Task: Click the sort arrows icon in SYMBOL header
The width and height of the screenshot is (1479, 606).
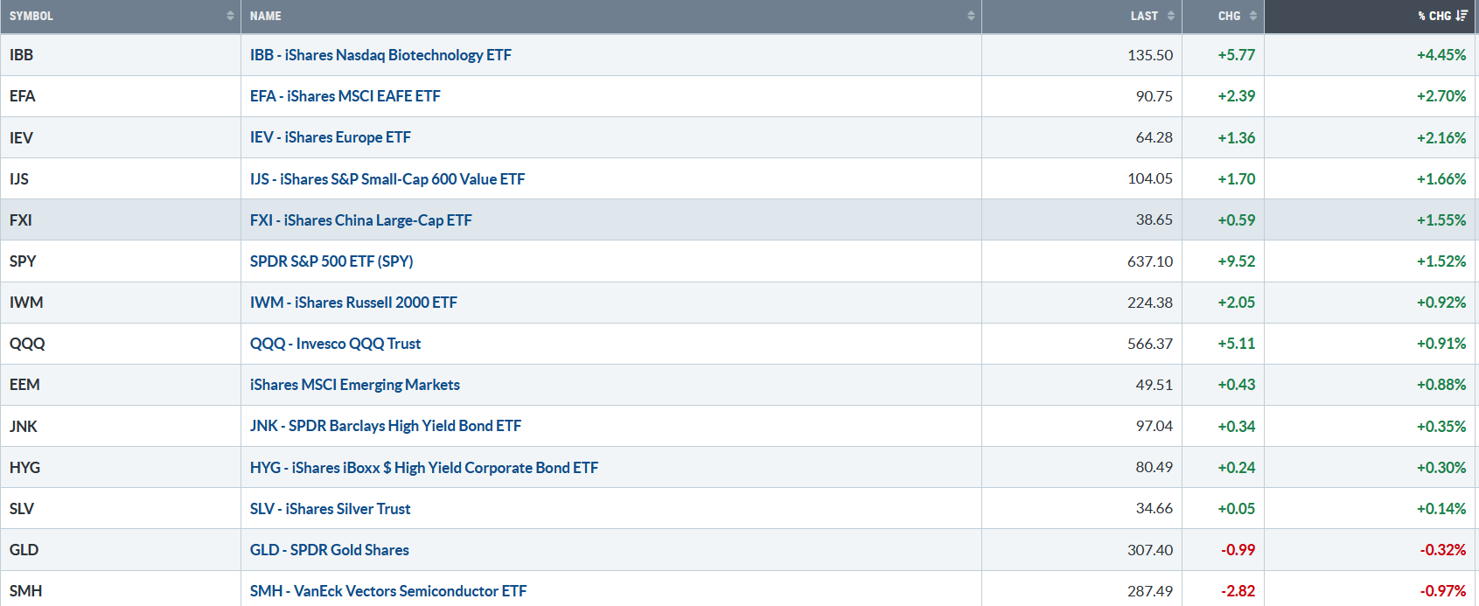Action: tap(230, 16)
